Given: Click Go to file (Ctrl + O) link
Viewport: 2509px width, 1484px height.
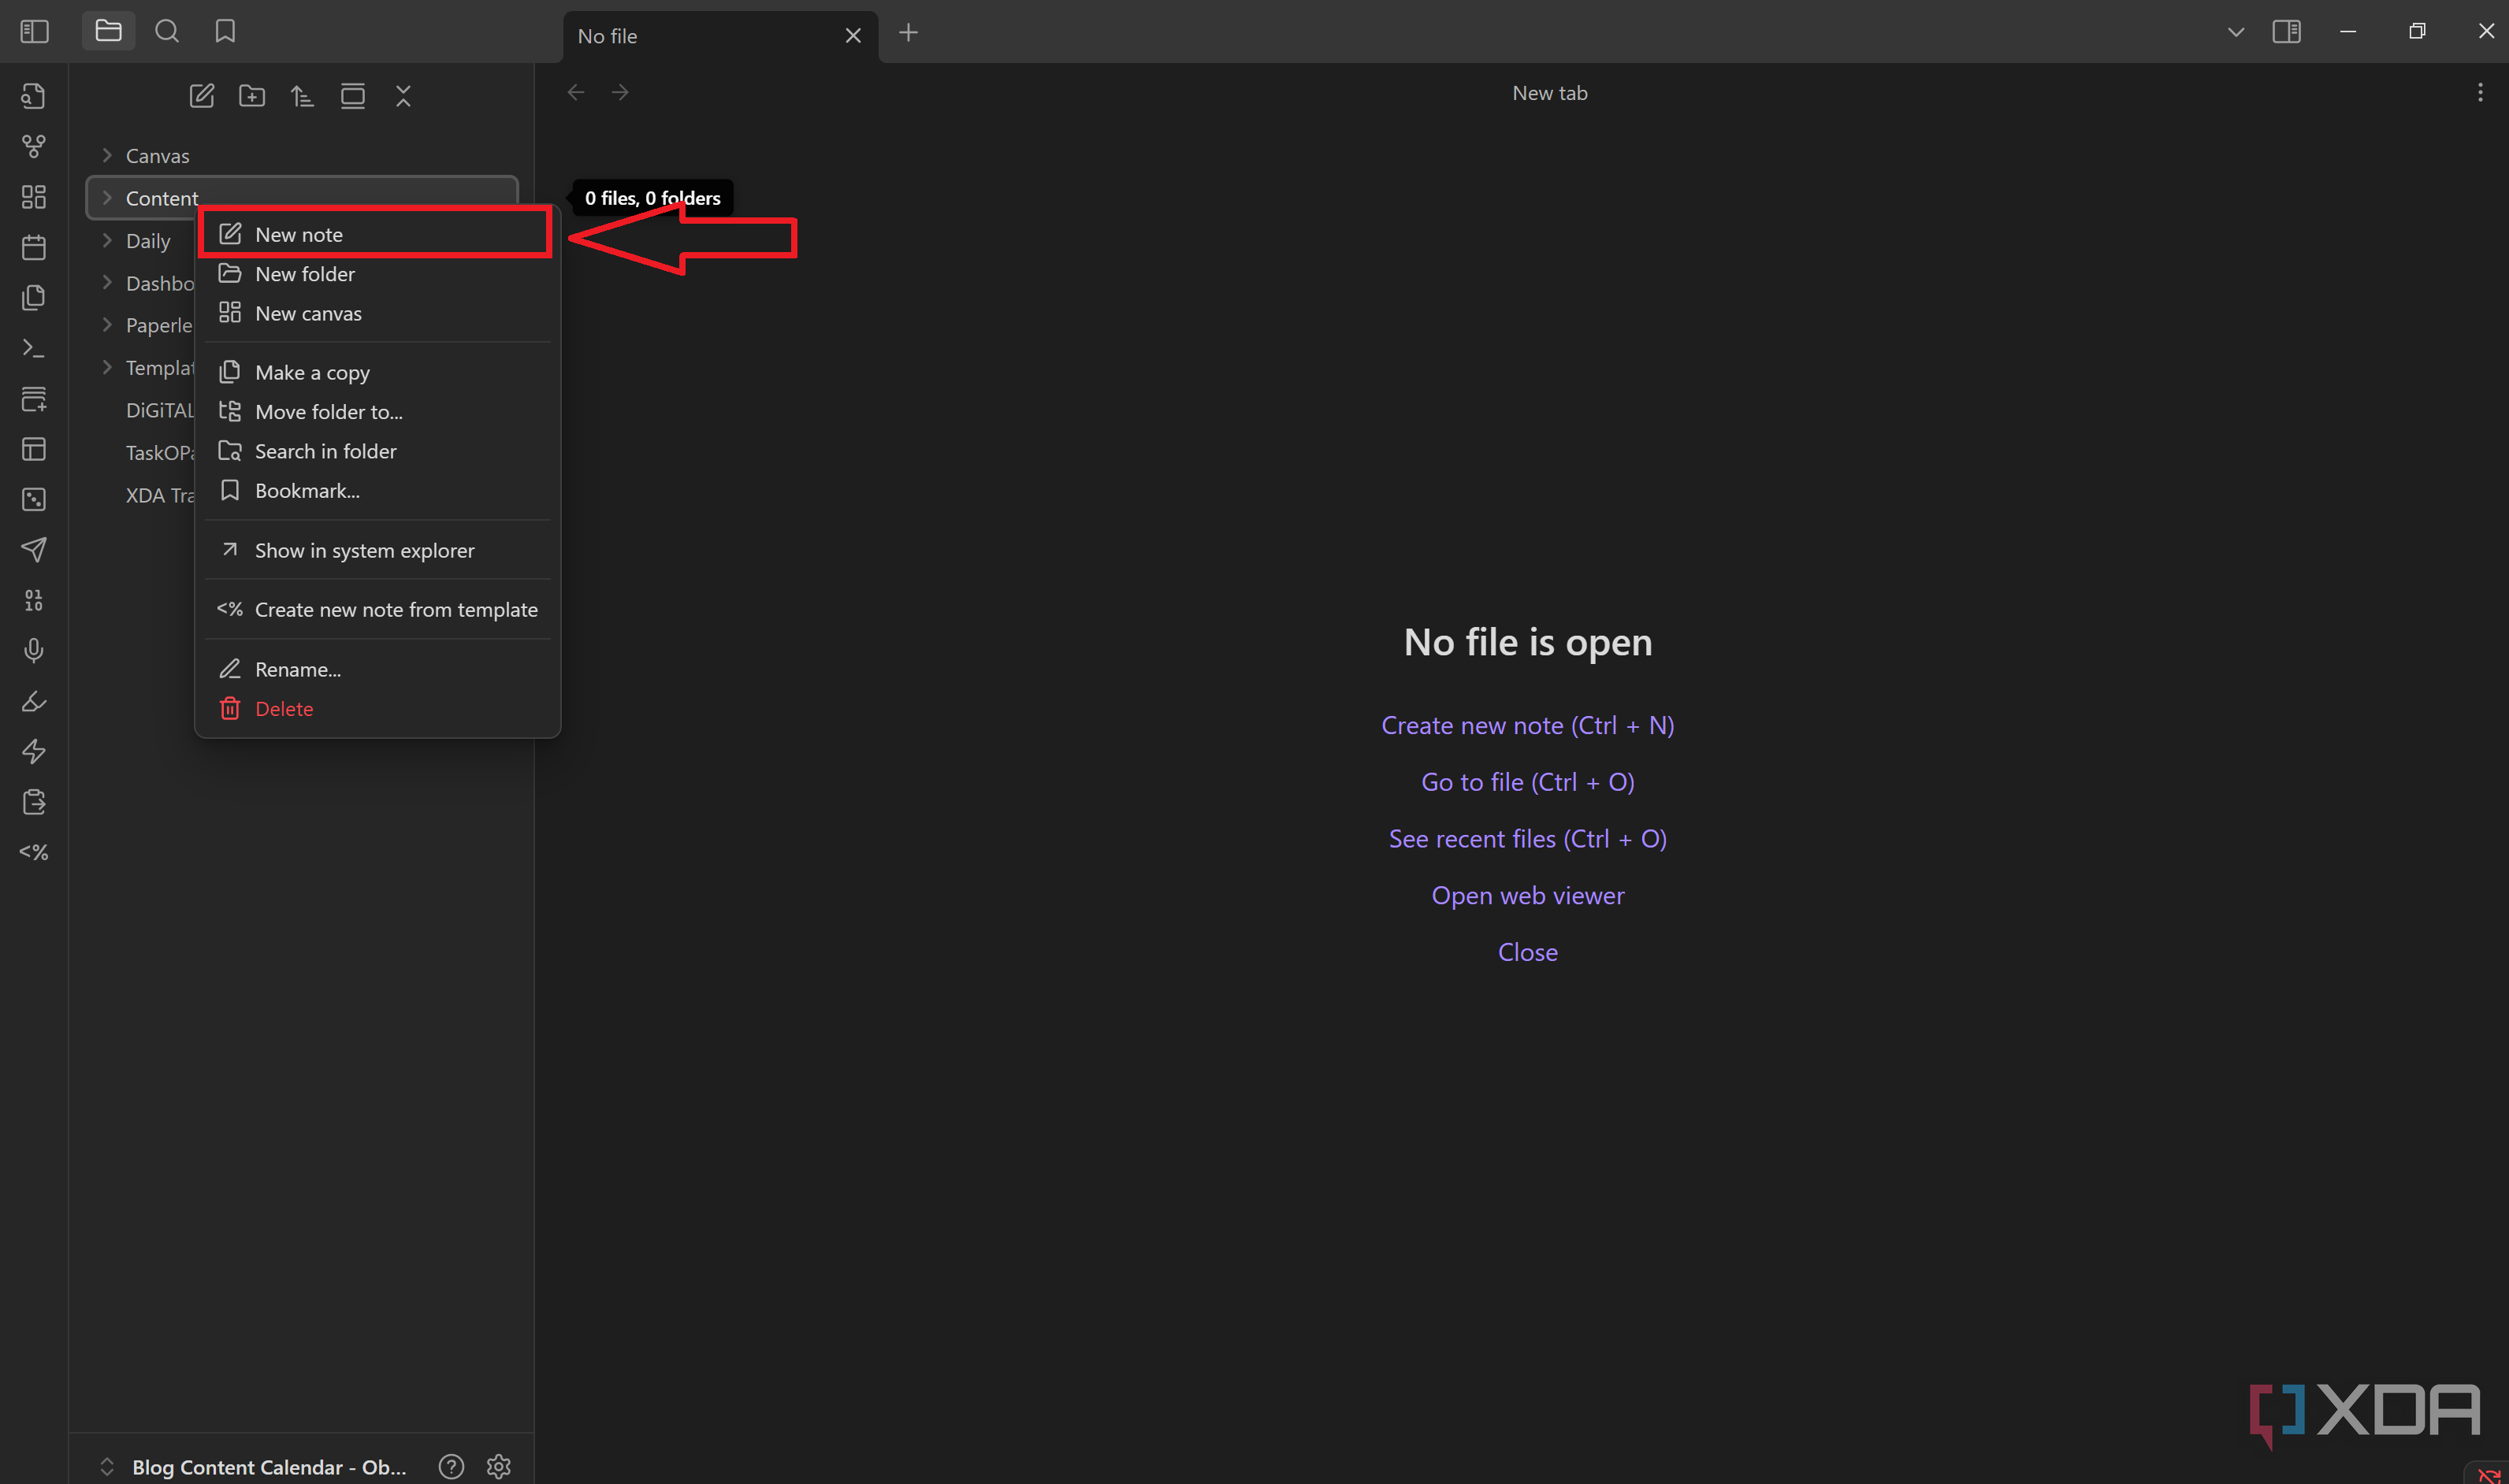Looking at the screenshot, I should (x=1528, y=782).
